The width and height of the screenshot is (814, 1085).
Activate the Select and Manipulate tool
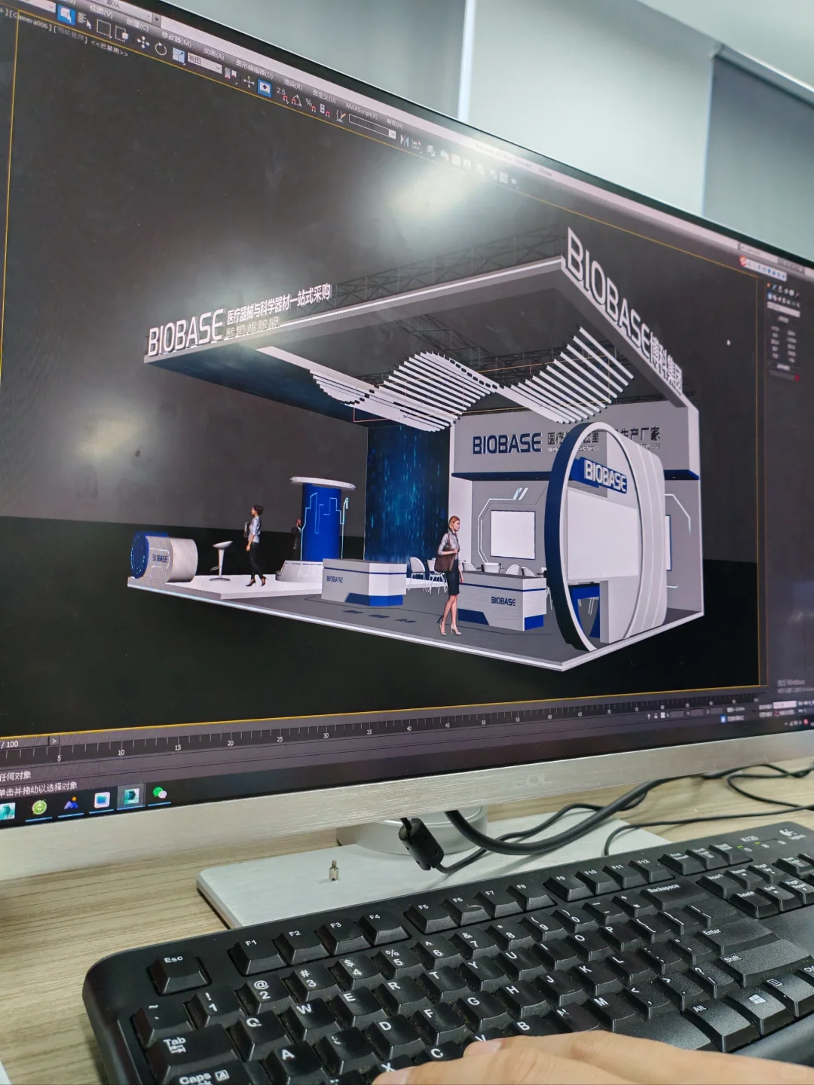(x=249, y=82)
